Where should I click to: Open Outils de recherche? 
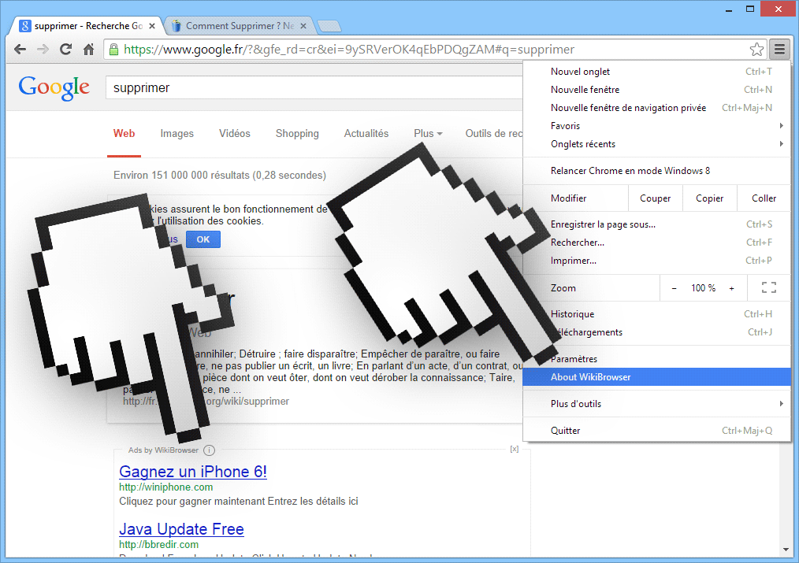[494, 133]
